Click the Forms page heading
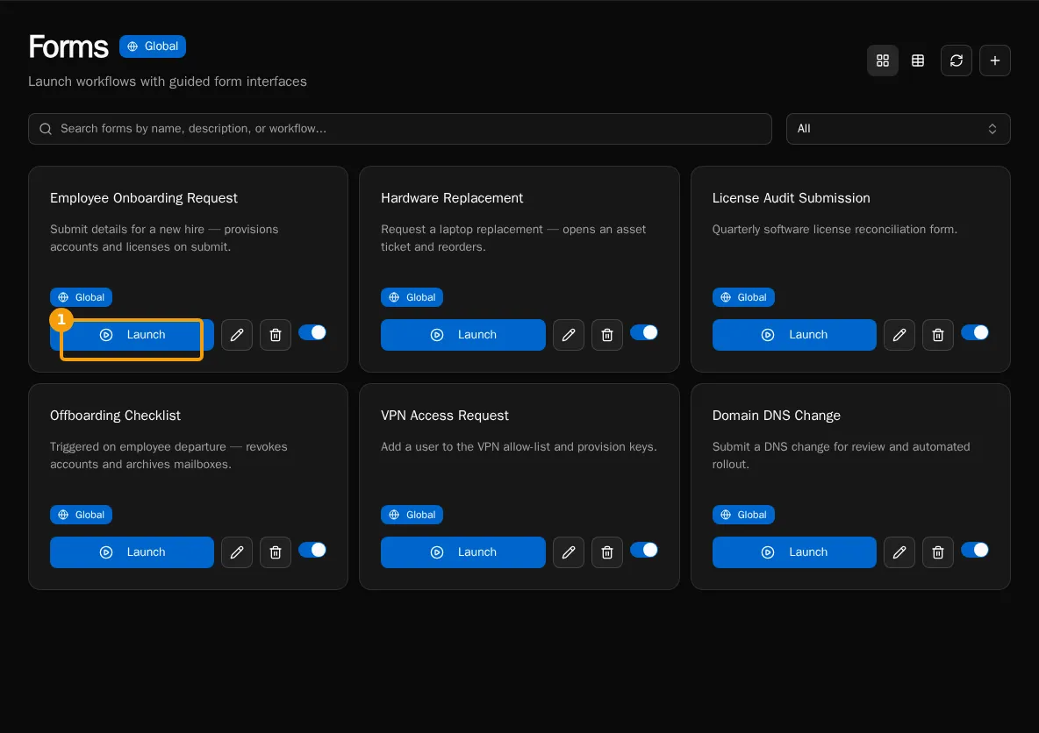The width and height of the screenshot is (1039, 733). click(68, 47)
